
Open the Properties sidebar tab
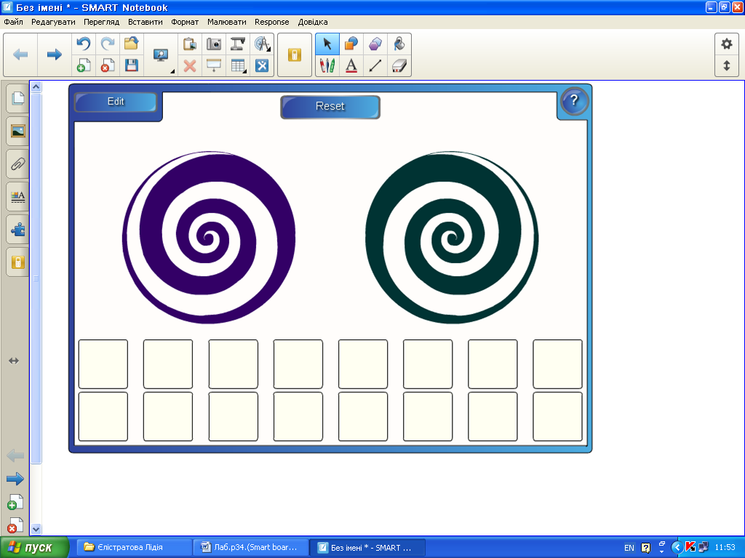pyautogui.click(x=17, y=197)
